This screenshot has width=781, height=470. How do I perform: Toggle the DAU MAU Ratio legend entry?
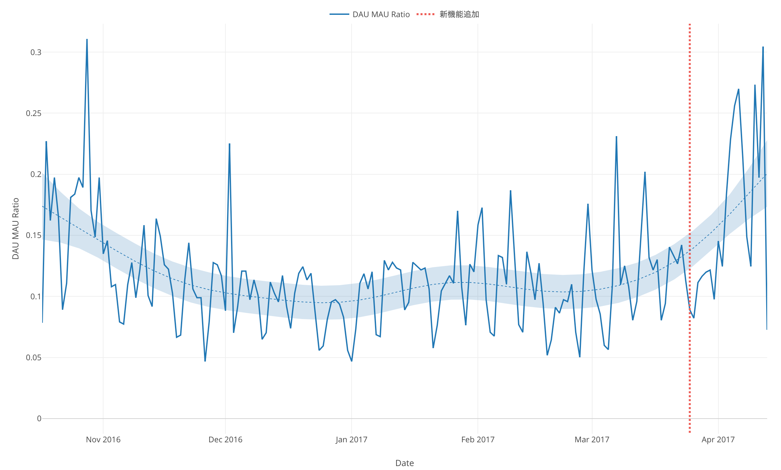381,15
